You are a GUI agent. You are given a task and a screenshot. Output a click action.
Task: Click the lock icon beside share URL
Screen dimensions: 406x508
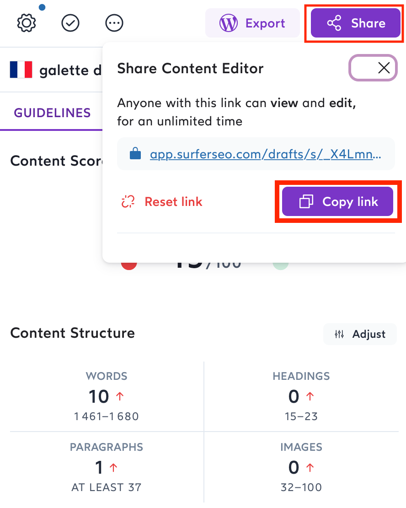[135, 153]
